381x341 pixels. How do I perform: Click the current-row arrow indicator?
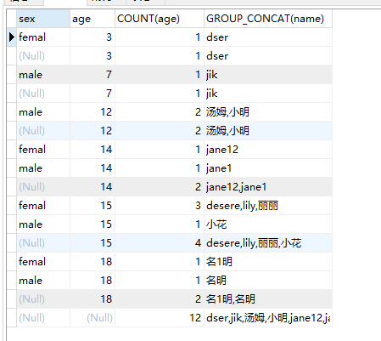pyautogui.click(x=12, y=37)
